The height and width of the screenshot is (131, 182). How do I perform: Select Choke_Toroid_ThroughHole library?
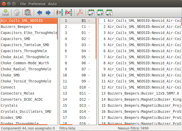(x=26, y=81)
